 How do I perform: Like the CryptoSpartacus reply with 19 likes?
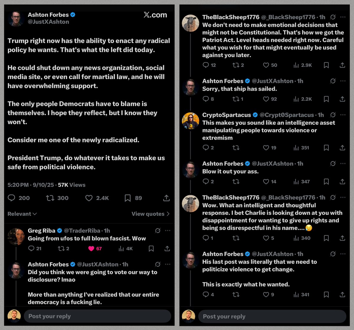(266, 147)
